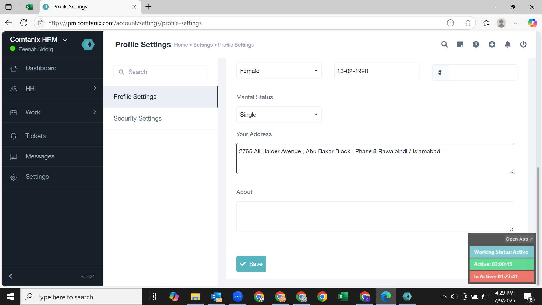Click the plus add icon in header
The width and height of the screenshot is (542, 305).
click(492, 44)
